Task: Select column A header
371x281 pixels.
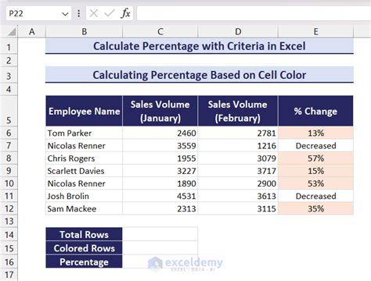Action: click(x=32, y=32)
